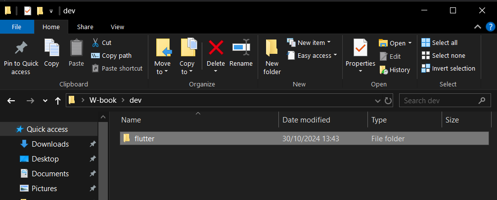Click Copy path in Clipboard group

[x=111, y=56]
